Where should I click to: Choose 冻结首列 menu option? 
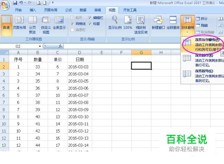[203, 76]
